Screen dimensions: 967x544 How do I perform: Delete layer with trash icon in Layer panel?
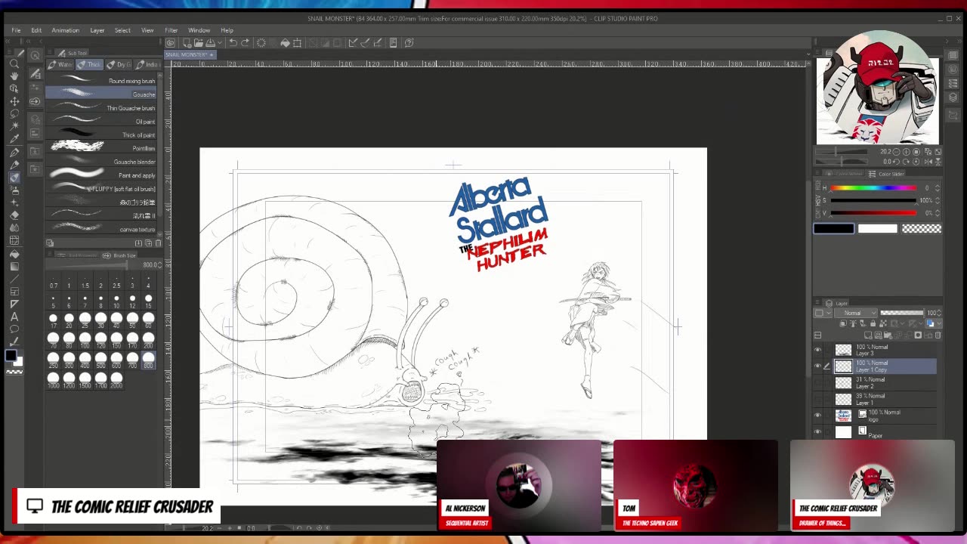(938, 335)
